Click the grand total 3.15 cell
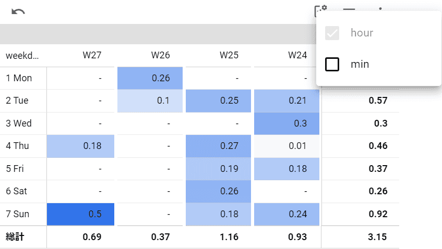 click(x=376, y=237)
